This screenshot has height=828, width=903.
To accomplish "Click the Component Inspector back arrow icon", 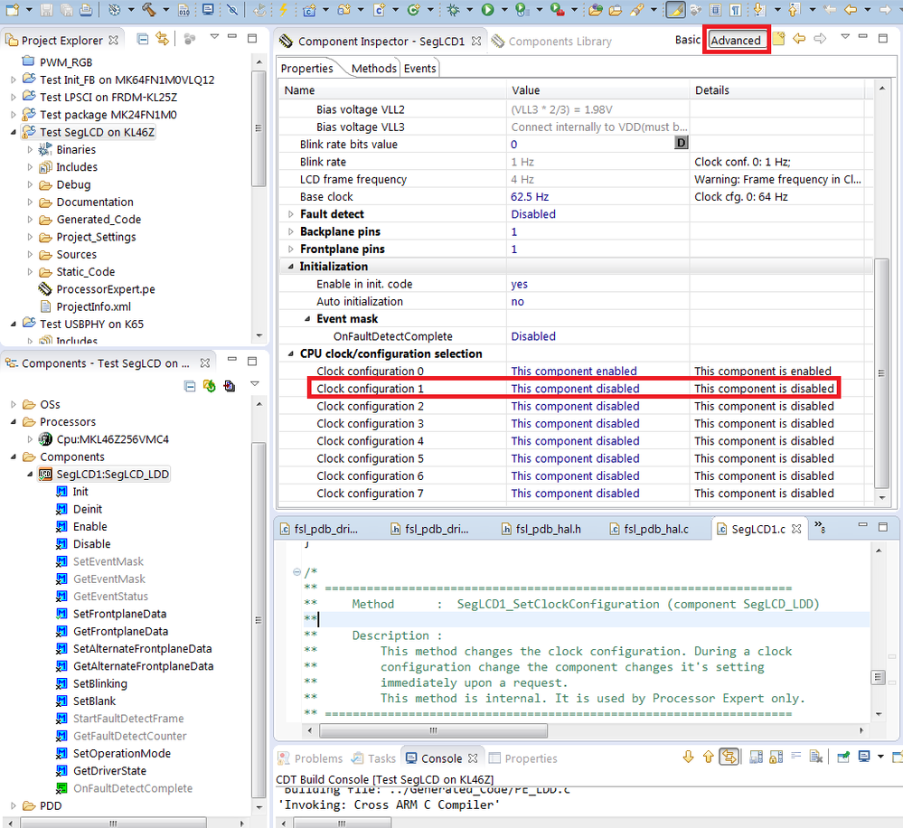I will point(799,39).
